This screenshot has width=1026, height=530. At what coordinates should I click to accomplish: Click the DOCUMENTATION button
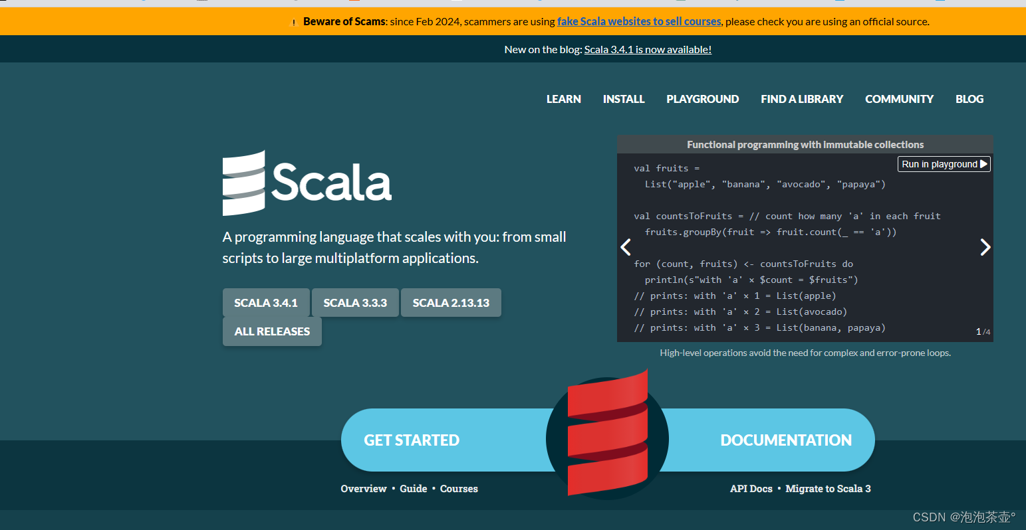pos(786,440)
